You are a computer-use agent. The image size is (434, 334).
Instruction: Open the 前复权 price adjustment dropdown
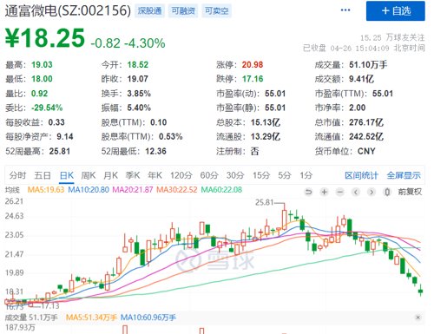point(410,192)
